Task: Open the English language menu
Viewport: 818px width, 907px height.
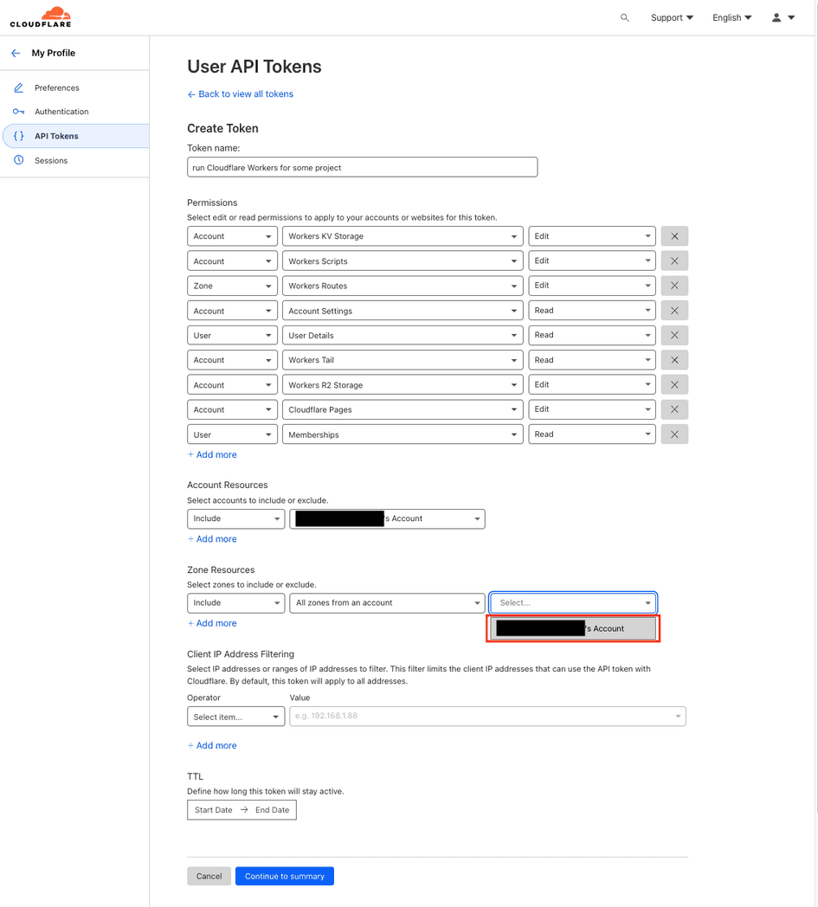Action: coord(731,18)
